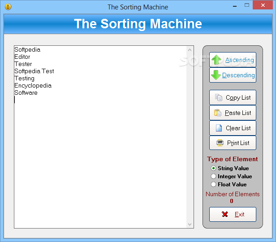The width and height of the screenshot is (276, 242).
Task: Click the 'Tester' list line
Action: click(x=23, y=64)
